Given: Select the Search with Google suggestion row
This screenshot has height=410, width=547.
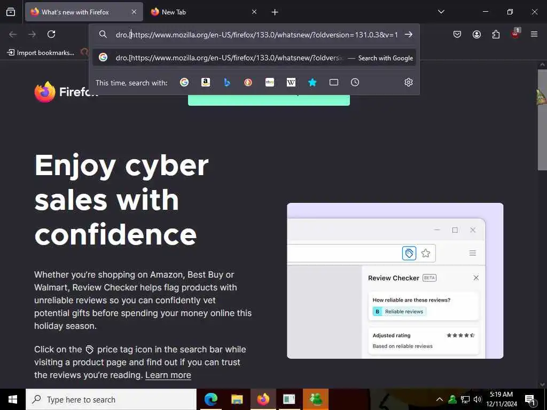Looking at the screenshot, I should point(254,58).
